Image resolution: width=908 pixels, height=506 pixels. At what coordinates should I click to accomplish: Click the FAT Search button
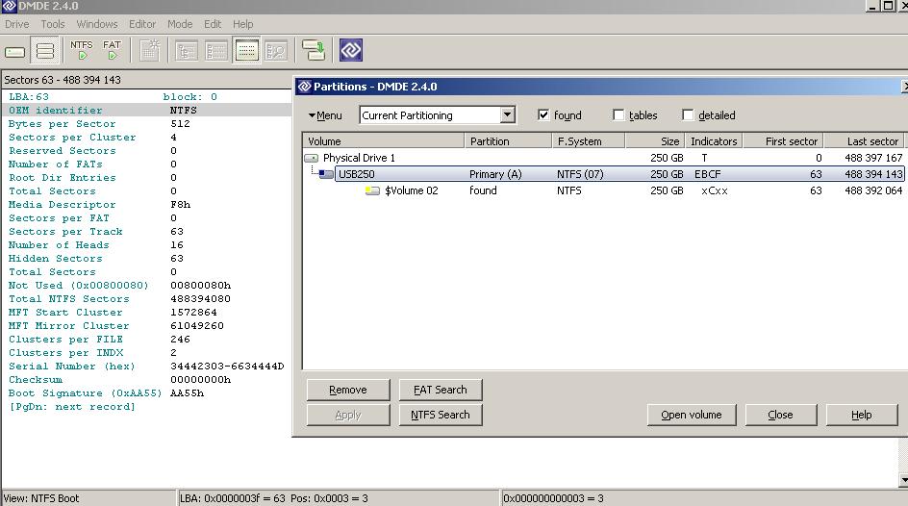pos(441,390)
